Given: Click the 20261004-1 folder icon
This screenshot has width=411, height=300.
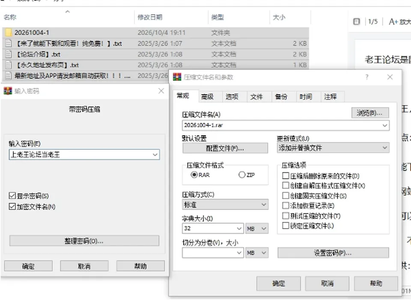Looking at the screenshot, I should tap(9, 33).
